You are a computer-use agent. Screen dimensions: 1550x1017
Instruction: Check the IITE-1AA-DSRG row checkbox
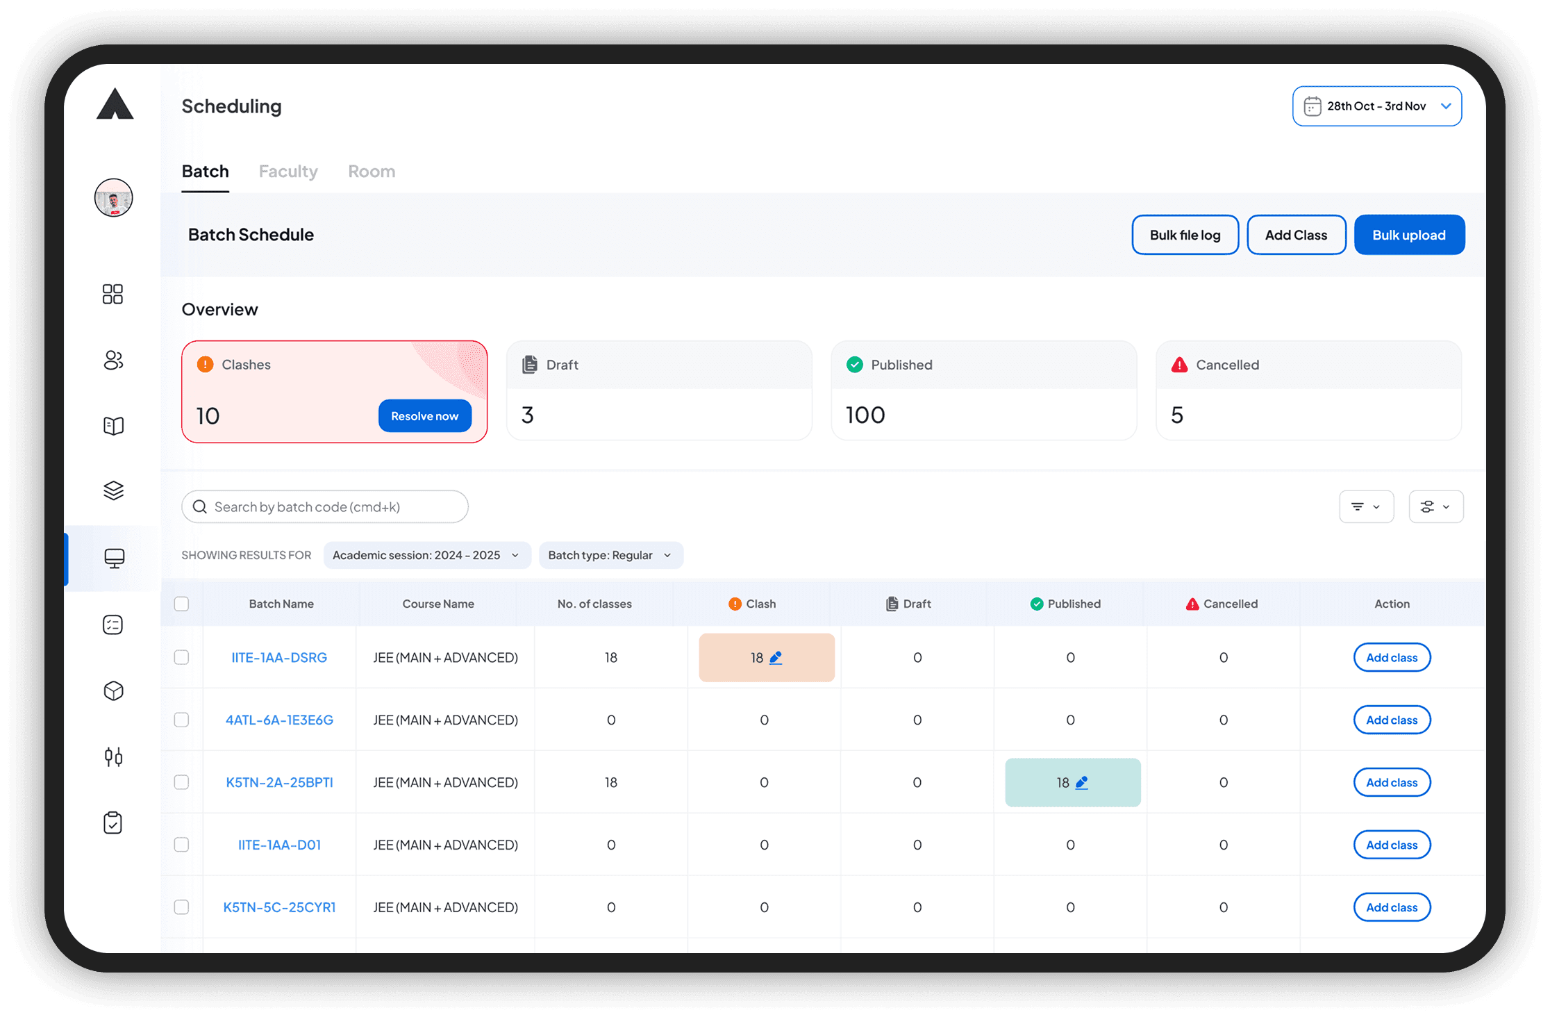181,657
